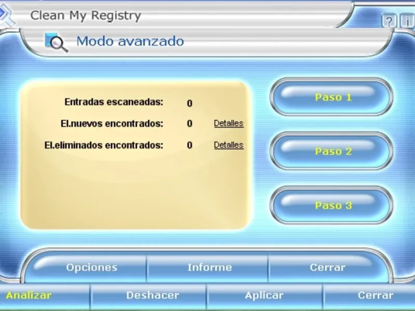
Task: Open the Opciones menu
Action: [92, 267]
